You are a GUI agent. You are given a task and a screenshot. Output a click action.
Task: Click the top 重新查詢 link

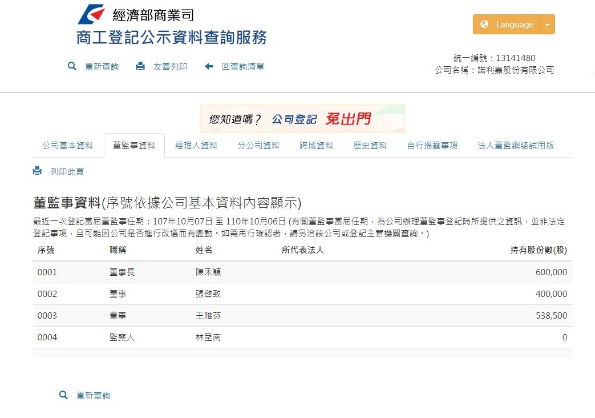(102, 66)
